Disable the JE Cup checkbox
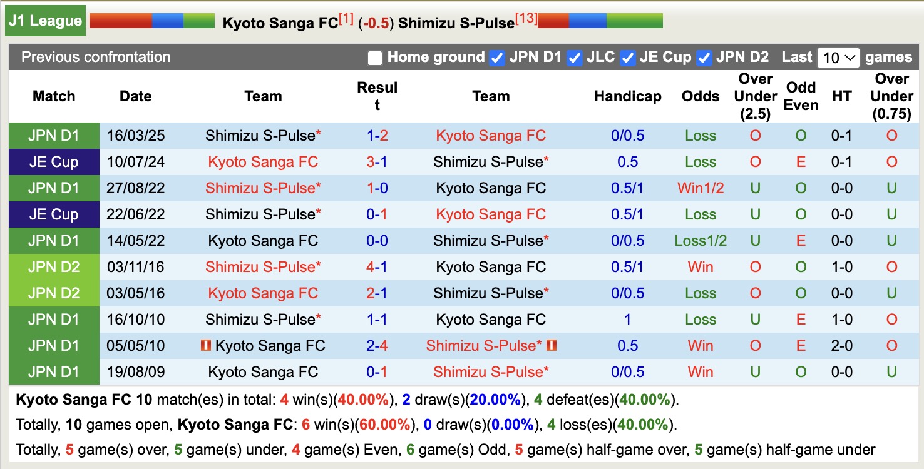 pyautogui.click(x=628, y=58)
